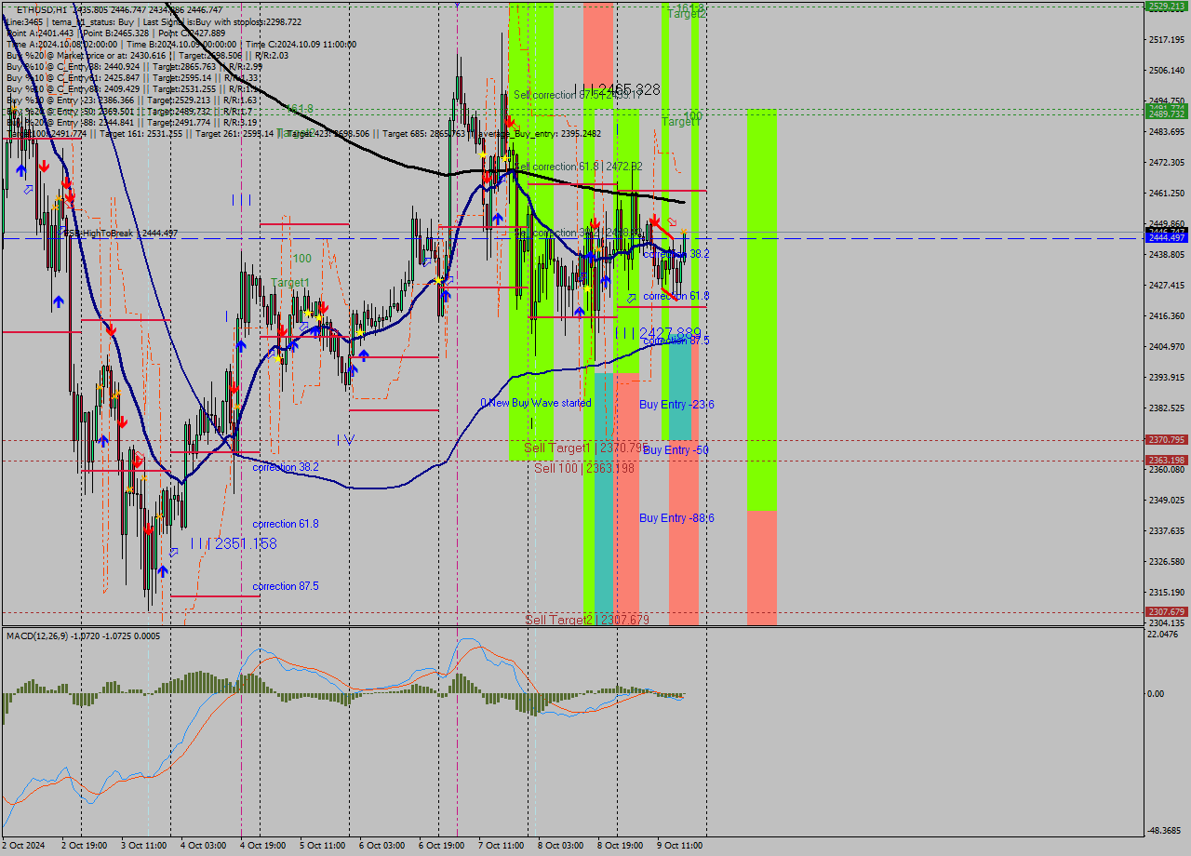This screenshot has height=856, width=1191.
Task: Click the '6 Oct 19:00' time label
Action: [x=442, y=846]
